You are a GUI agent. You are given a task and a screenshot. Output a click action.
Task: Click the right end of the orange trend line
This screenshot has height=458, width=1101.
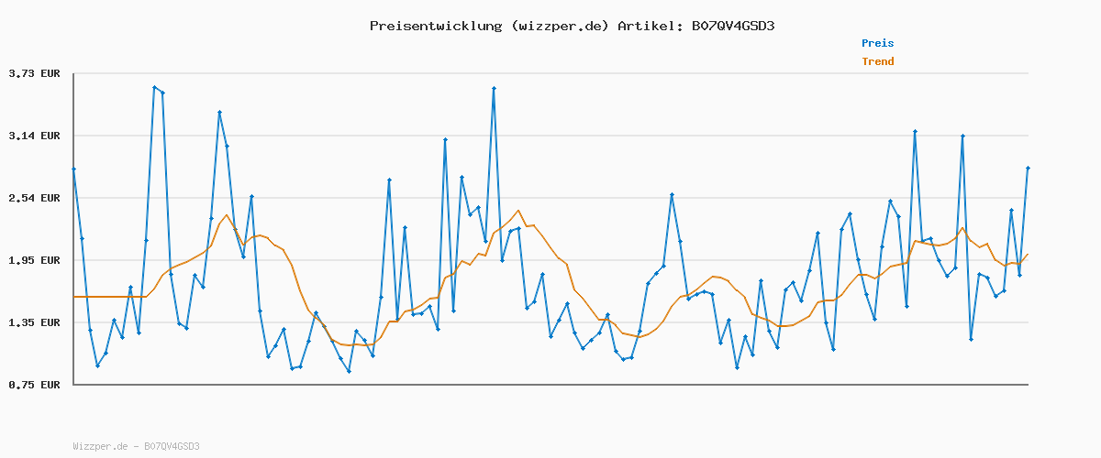click(1028, 255)
